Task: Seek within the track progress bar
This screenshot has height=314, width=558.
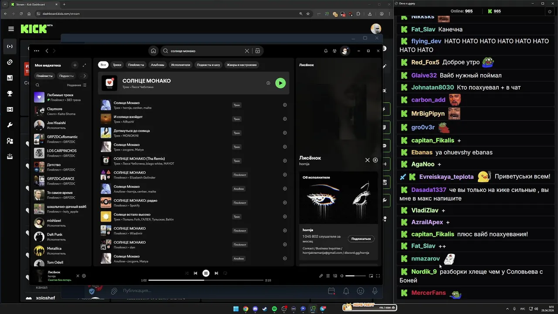Action: click(206, 280)
